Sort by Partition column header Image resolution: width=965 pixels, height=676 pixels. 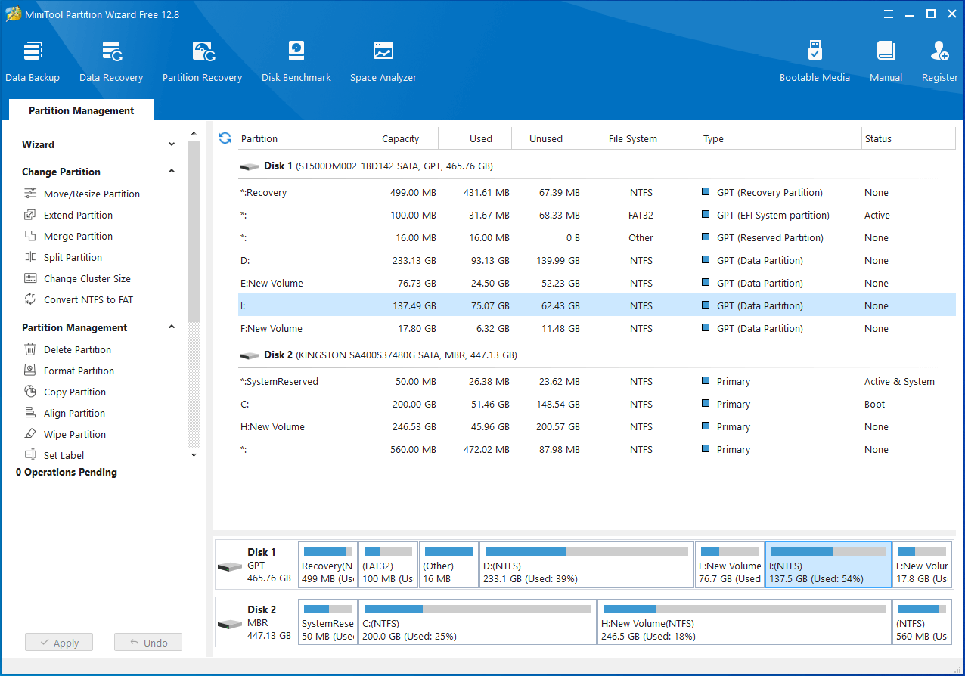pyautogui.click(x=301, y=138)
